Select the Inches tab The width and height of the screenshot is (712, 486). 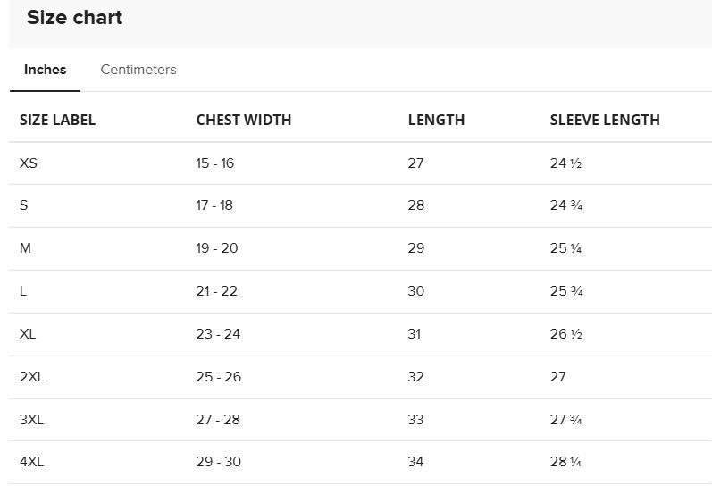[x=45, y=70]
